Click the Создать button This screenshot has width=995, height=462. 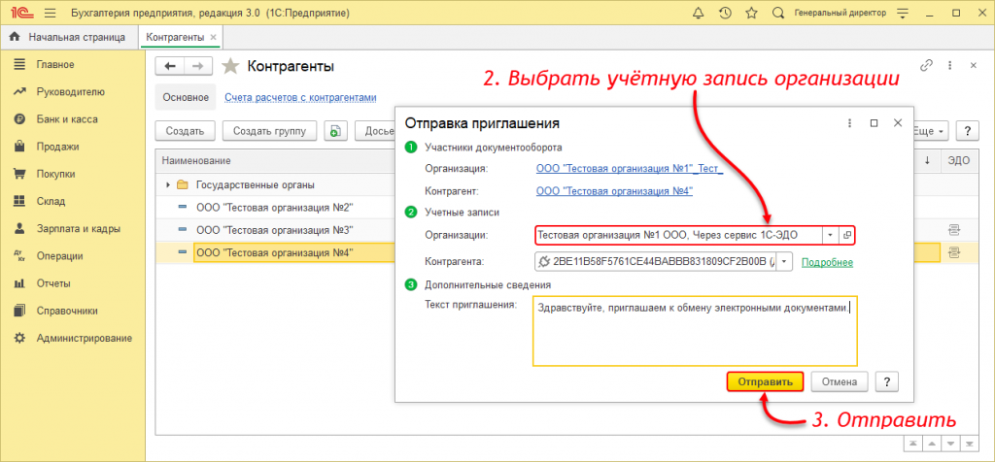pyautogui.click(x=186, y=131)
